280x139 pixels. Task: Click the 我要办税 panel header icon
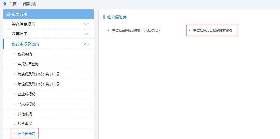coord(8,15)
